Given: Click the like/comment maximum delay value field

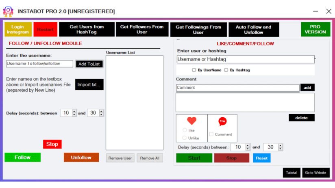Looking at the screenshot, I should (271, 147).
